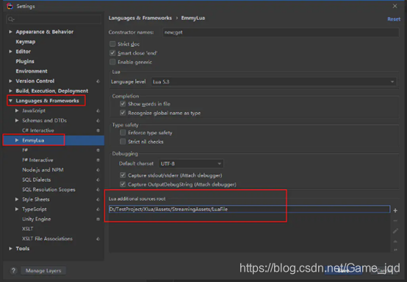Click layer icon beside TypeScript
This screenshot has height=282, width=407.
98,209
